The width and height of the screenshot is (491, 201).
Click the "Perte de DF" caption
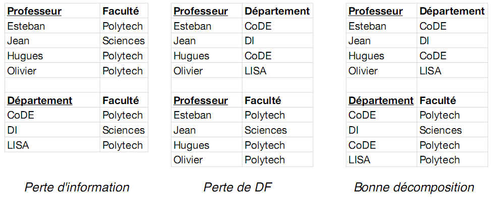tap(237, 187)
